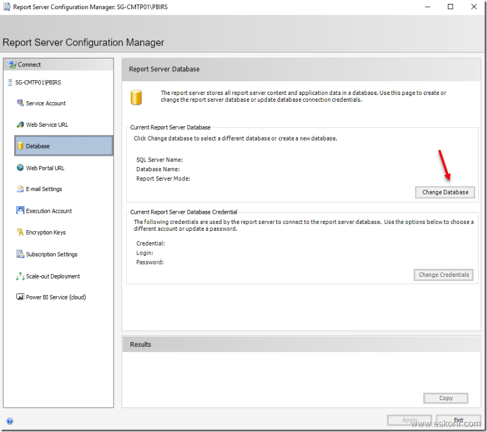Screen dimensions: 487x432
Task: Copy the Results panel contents
Action: 446,398
